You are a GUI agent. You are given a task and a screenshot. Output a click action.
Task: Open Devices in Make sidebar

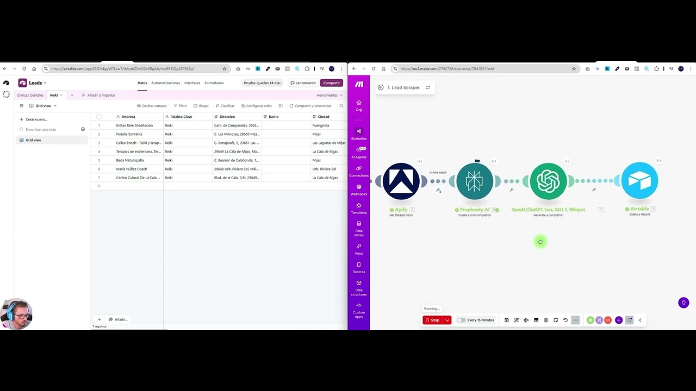pos(358,267)
